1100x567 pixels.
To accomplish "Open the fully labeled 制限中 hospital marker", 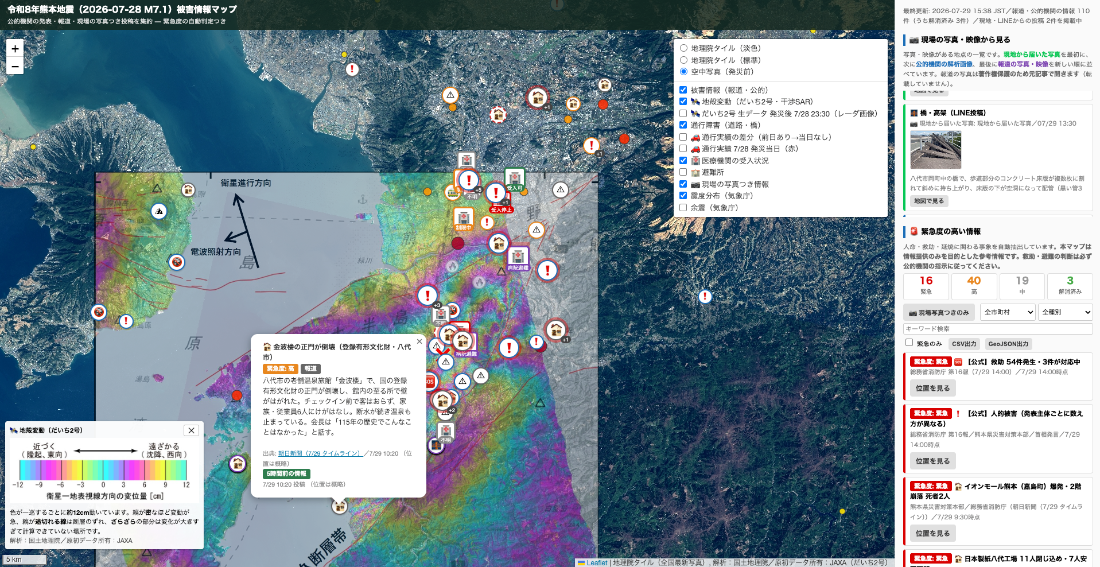I will point(464,219).
